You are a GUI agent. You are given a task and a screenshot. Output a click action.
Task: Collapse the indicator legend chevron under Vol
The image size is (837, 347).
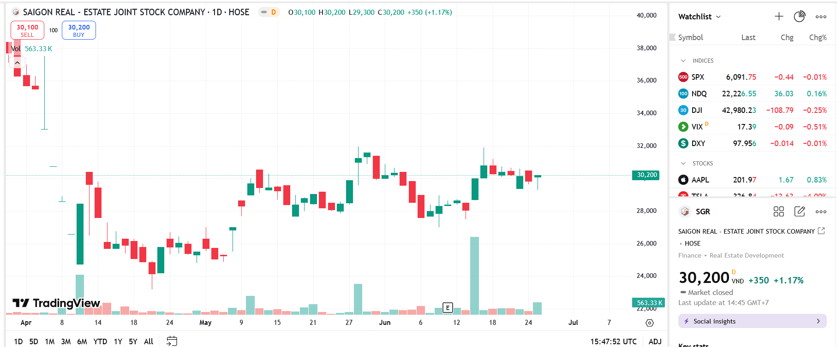(17, 62)
